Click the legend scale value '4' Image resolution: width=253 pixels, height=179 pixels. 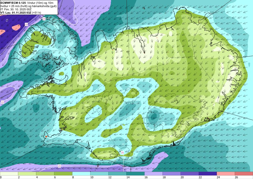37,177
